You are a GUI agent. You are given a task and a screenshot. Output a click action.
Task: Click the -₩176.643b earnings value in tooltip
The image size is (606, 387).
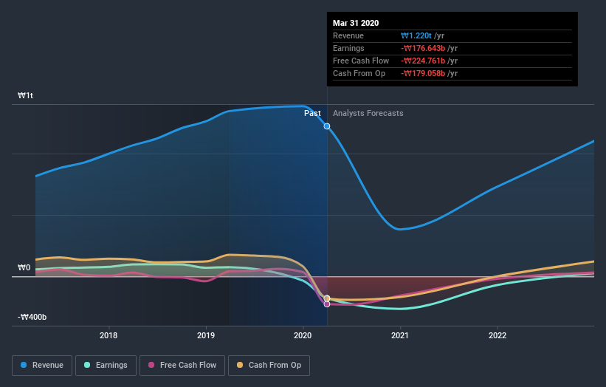click(x=423, y=48)
